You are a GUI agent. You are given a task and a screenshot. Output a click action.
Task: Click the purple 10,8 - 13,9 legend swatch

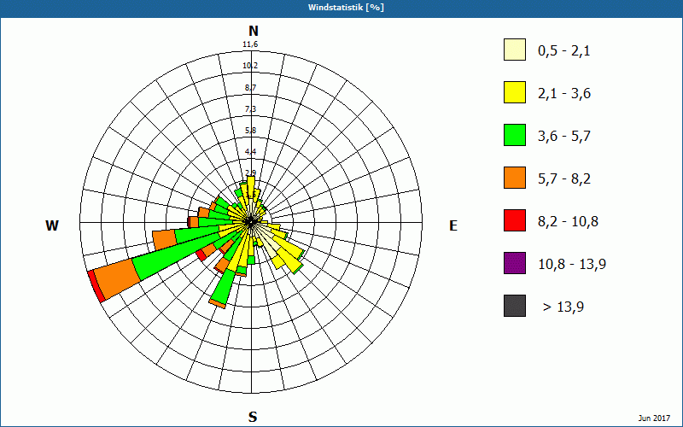click(515, 263)
